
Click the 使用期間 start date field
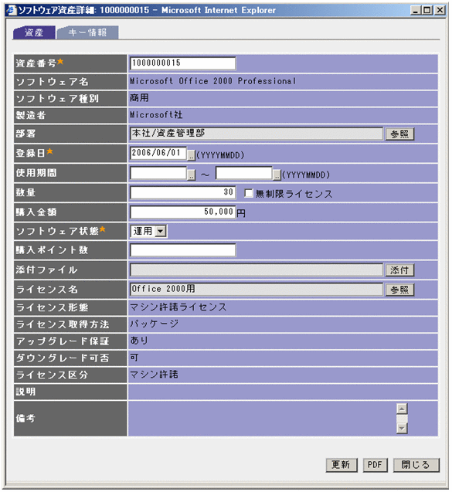[158, 172]
